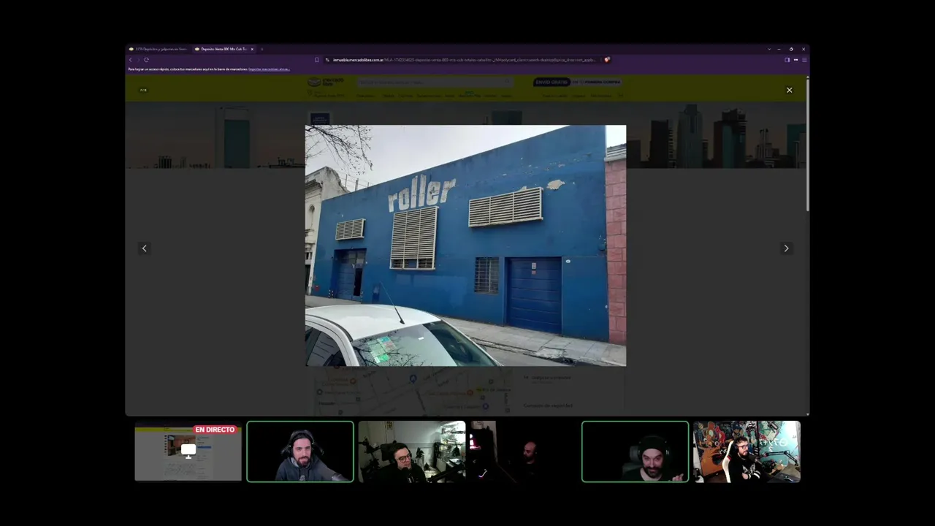The image size is (935, 526).
Task: Select the bearded man with headphones webcam tile
Action: (x=300, y=451)
